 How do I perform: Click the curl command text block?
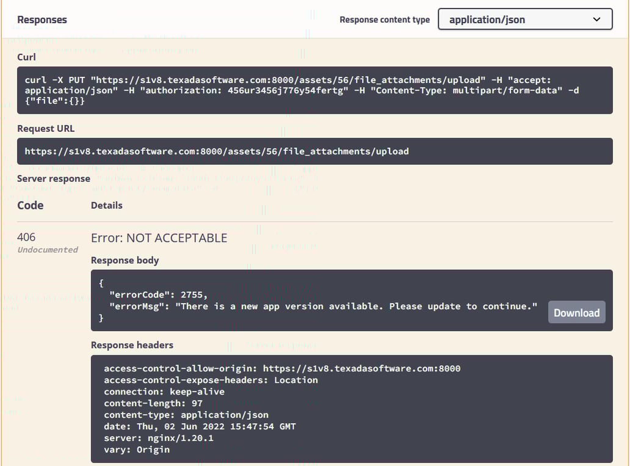click(x=314, y=90)
